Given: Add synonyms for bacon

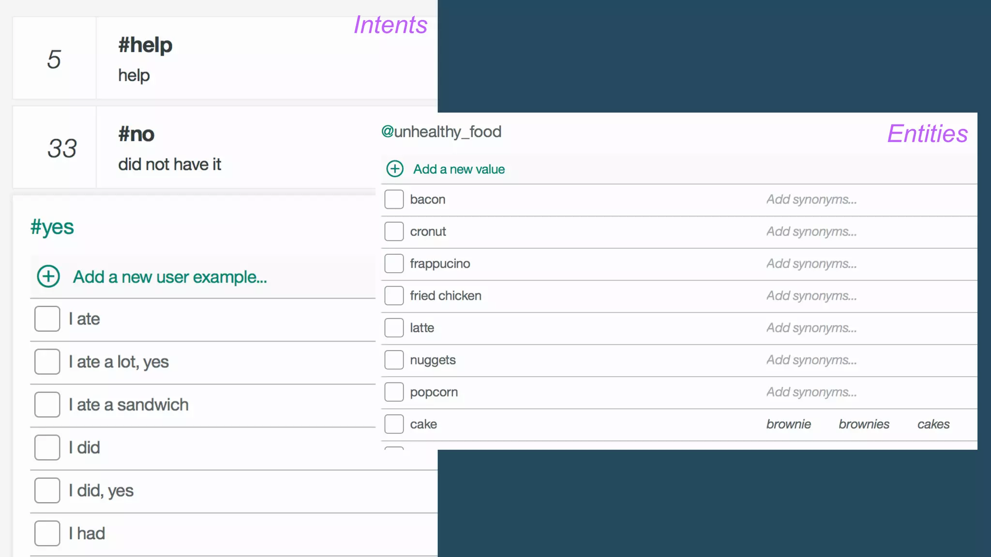Looking at the screenshot, I should tap(811, 199).
